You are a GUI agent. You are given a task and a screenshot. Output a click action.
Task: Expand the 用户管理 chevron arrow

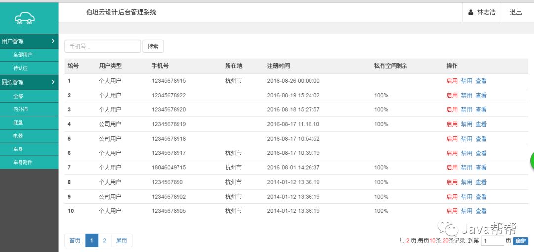[53, 41]
